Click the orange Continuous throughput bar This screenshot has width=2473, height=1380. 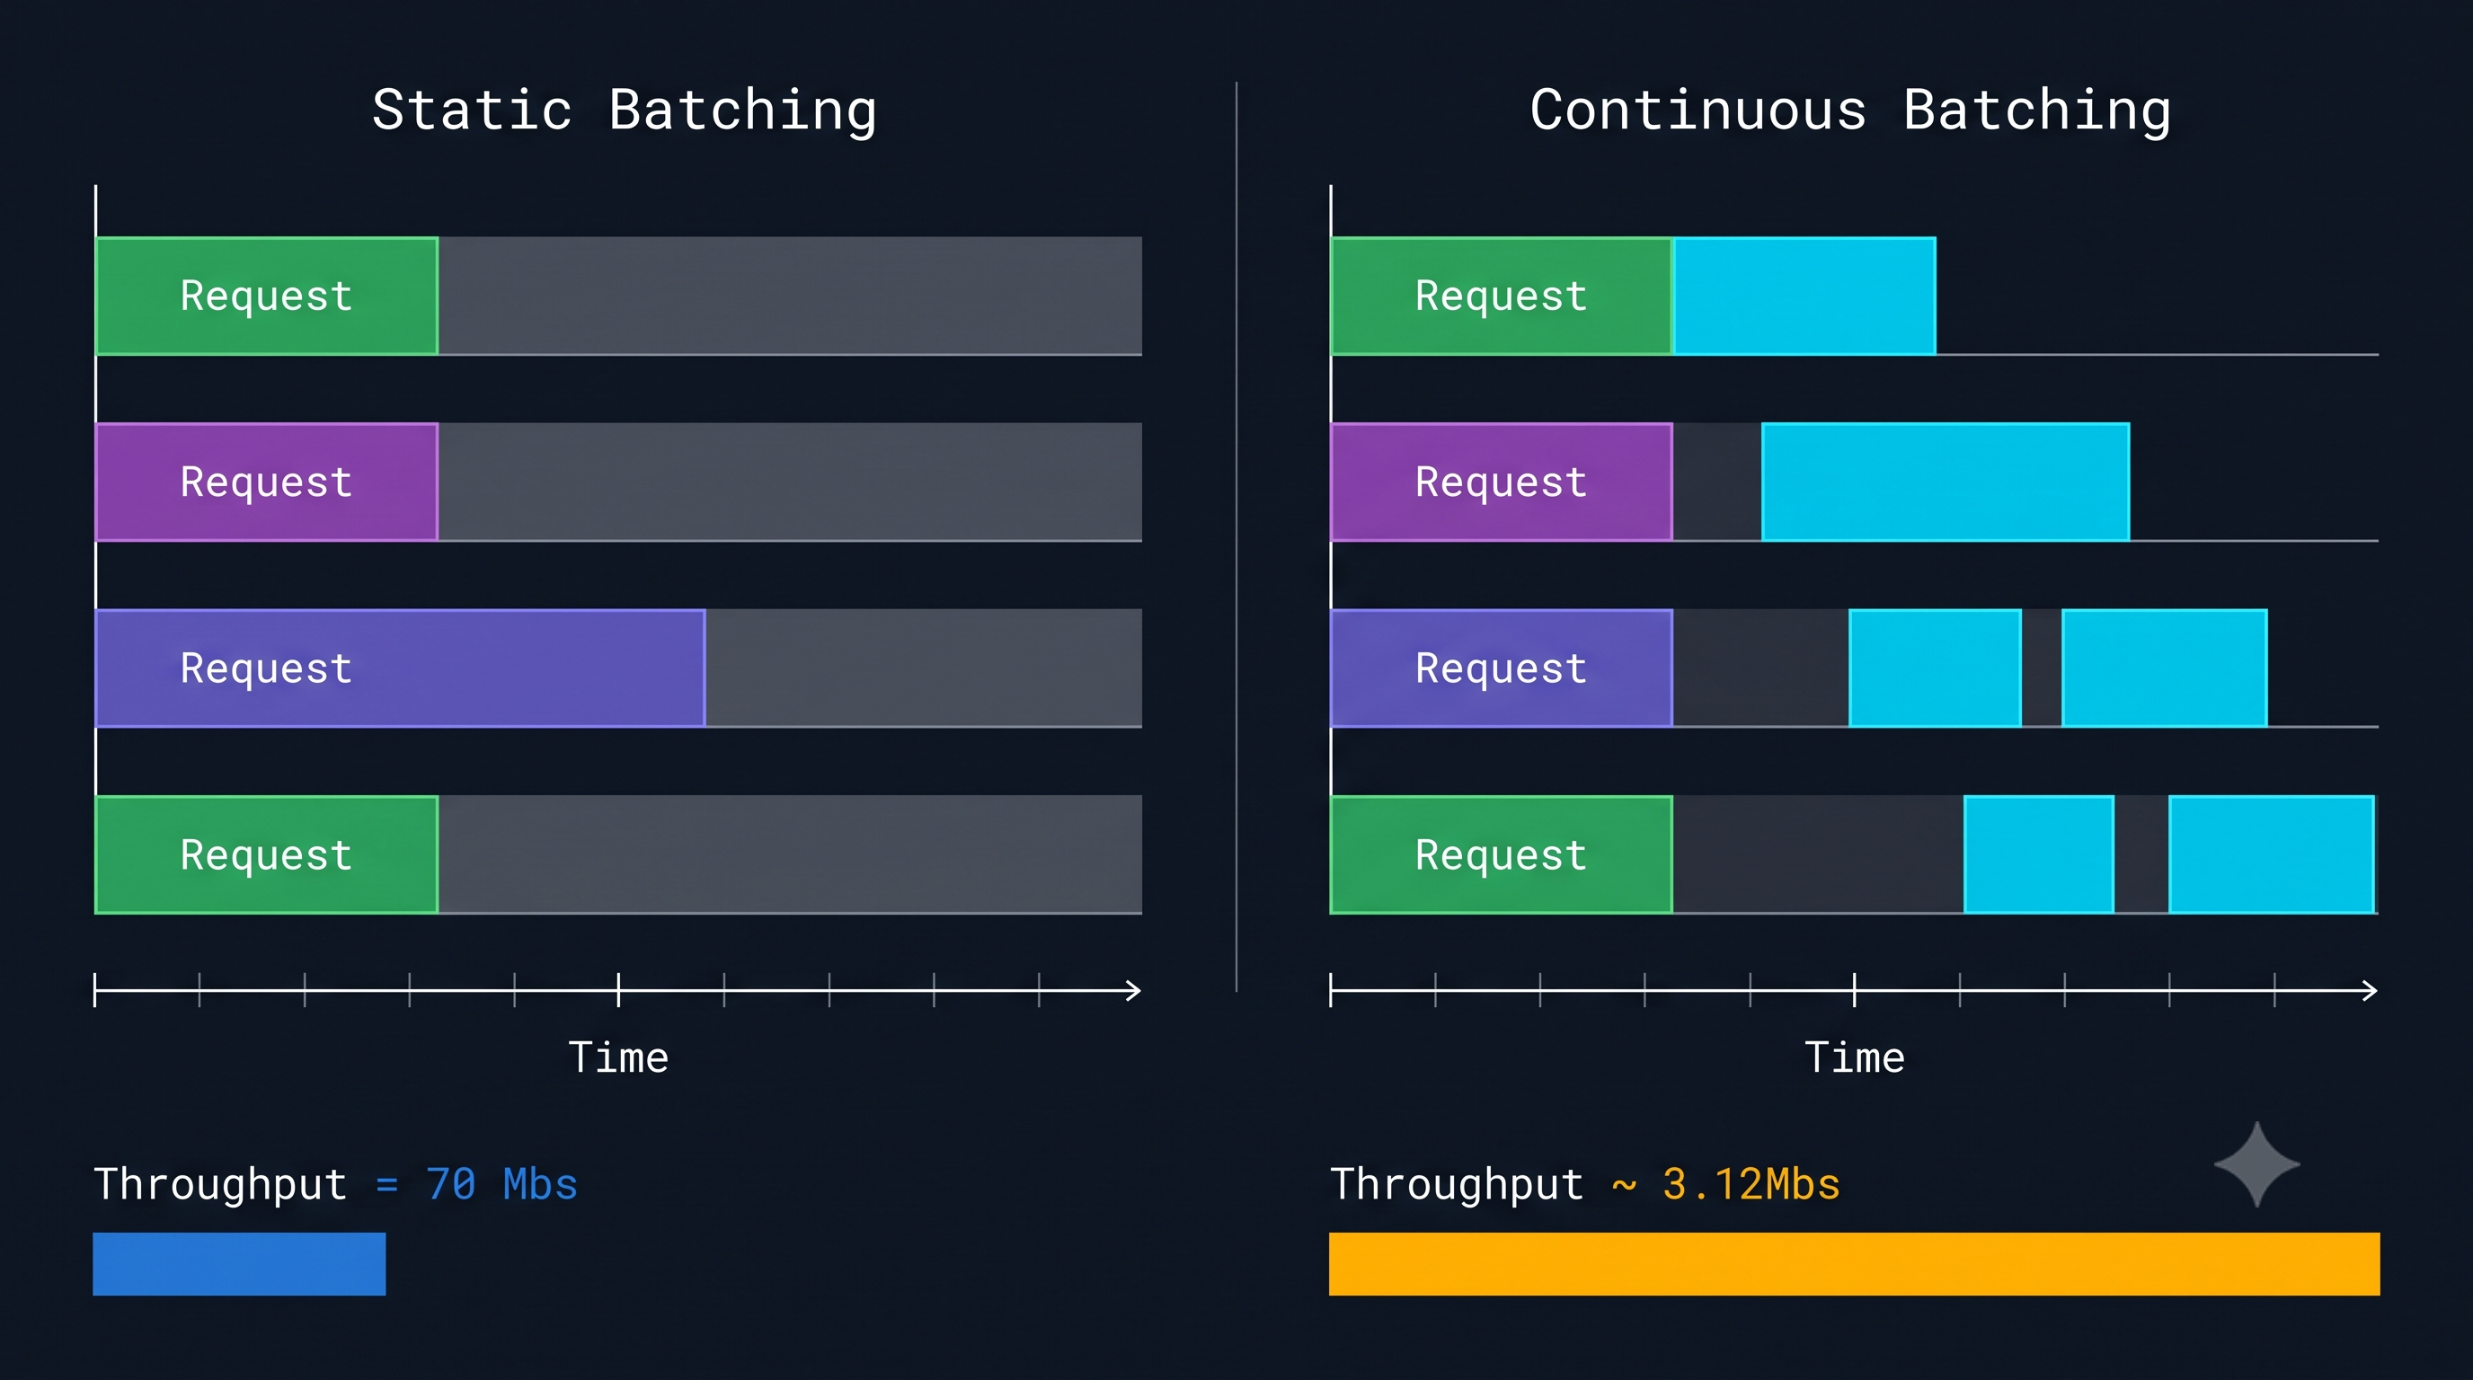coord(1854,1264)
